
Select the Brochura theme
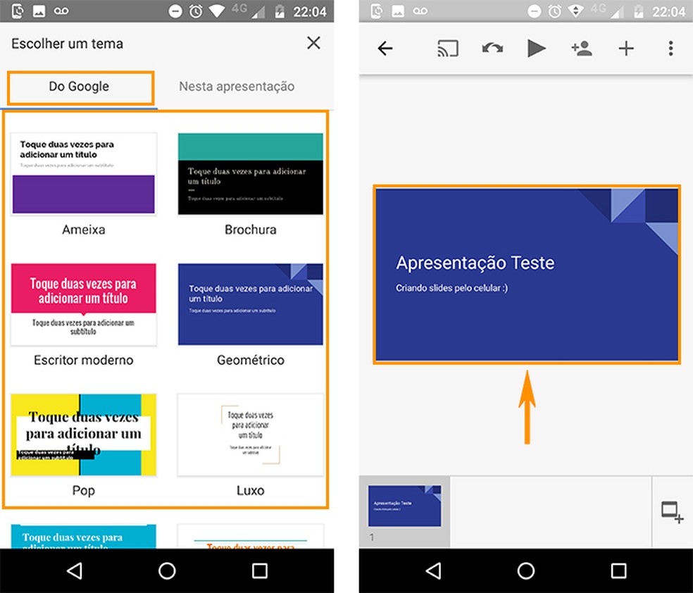pyautogui.click(x=250, y=172)
